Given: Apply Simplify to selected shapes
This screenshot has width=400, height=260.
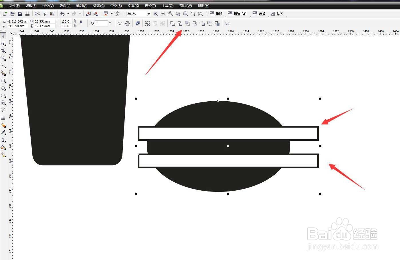Looking at the screenshot, I should click(195, 23).
